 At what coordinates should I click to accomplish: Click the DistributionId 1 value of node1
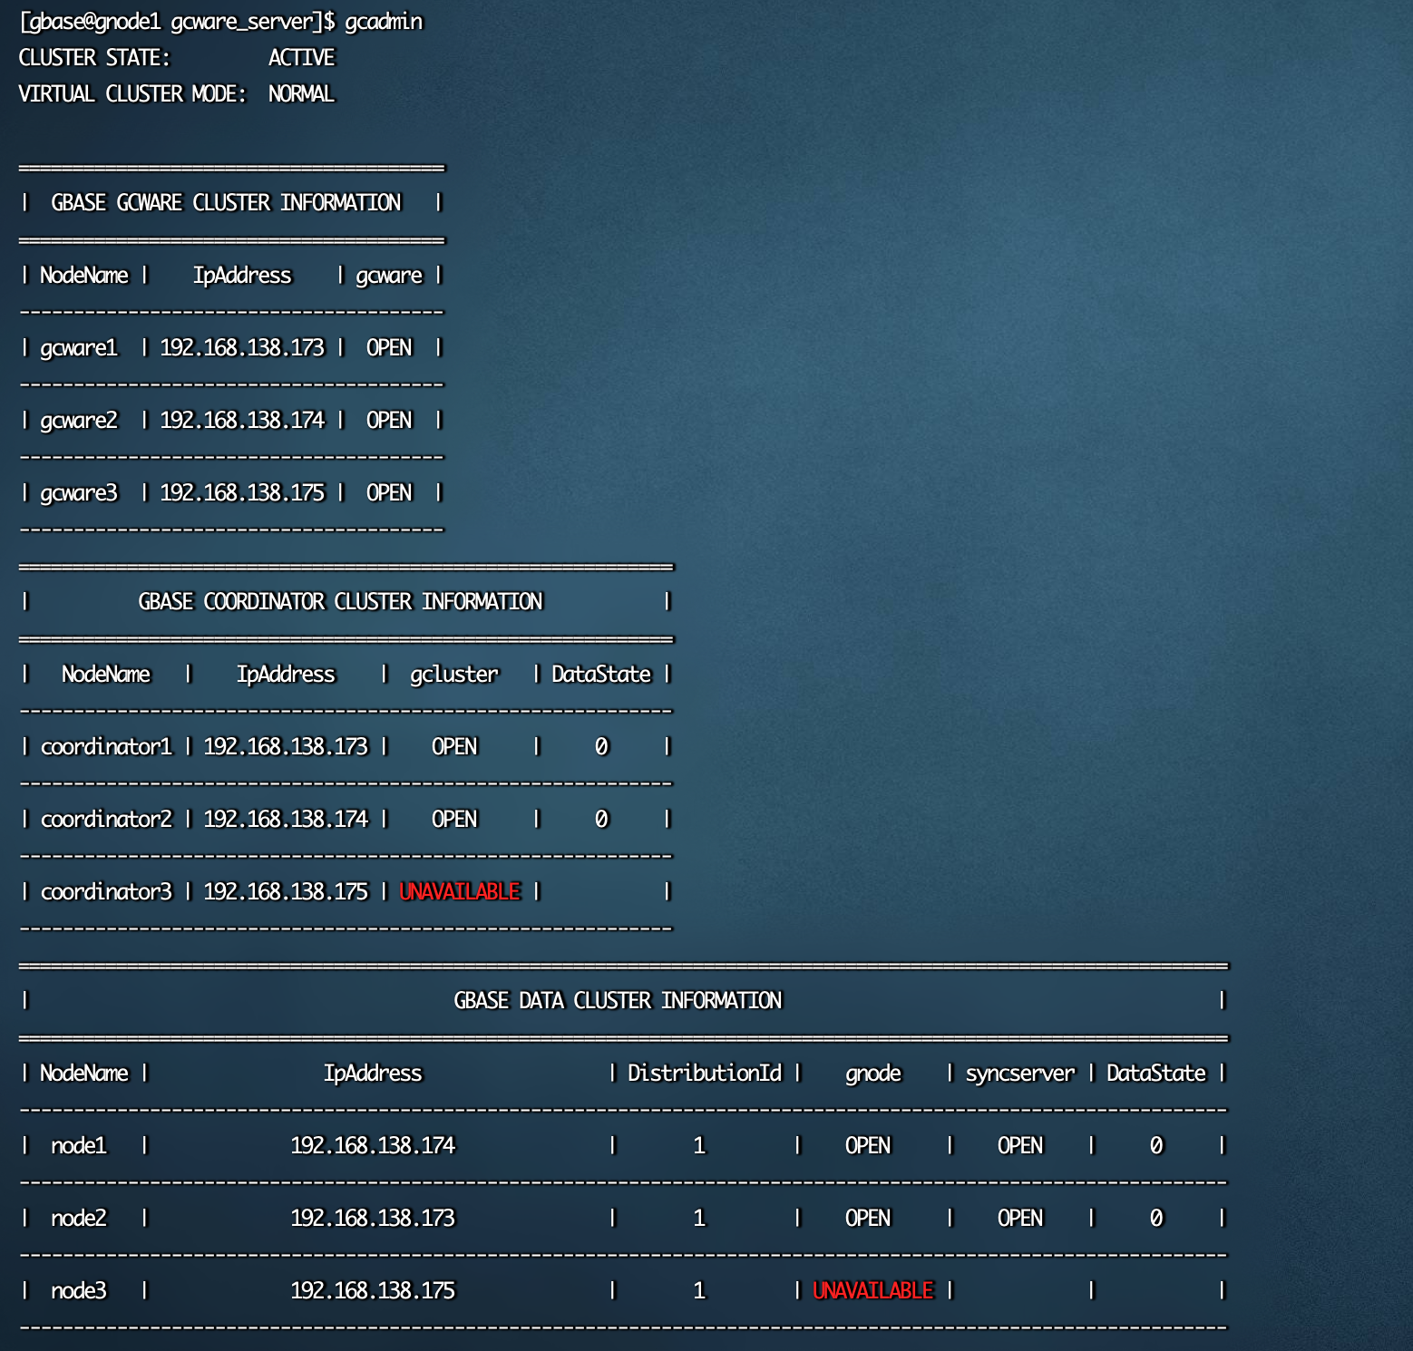click(x=699, y=1146)
